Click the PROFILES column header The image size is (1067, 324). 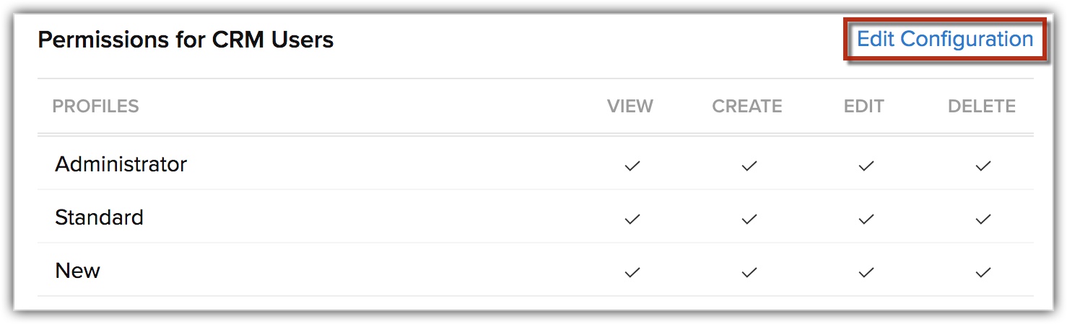pos(95,107)
